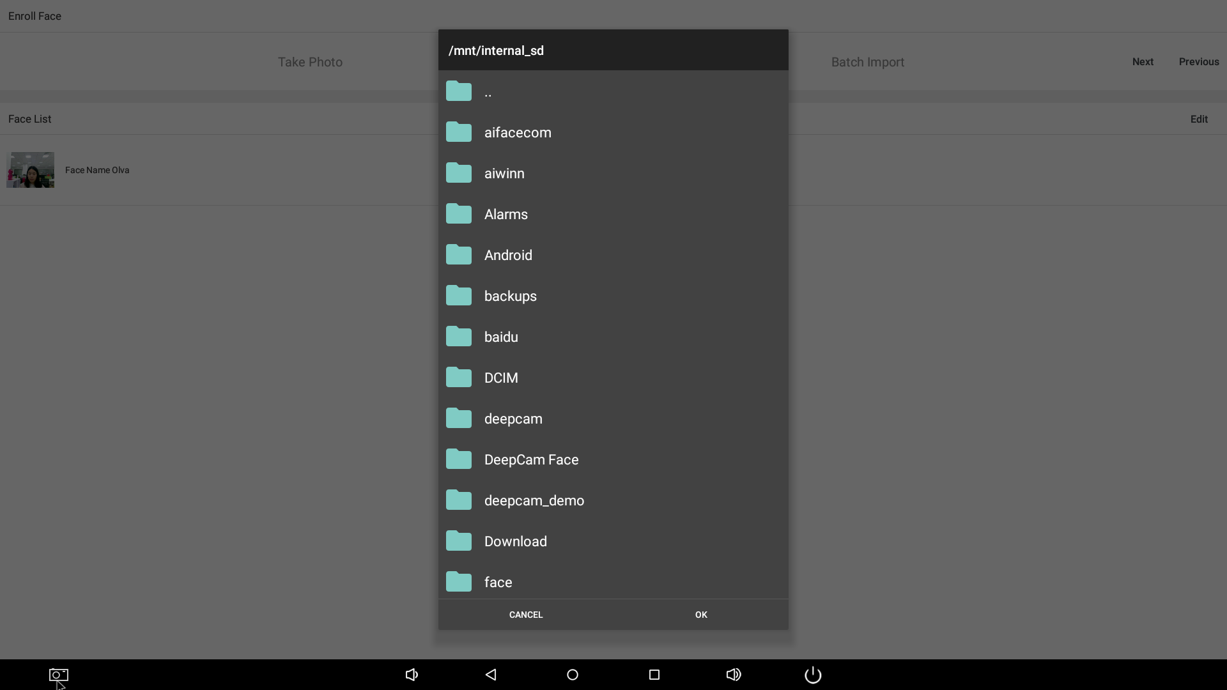
Task: Click the Alarms folder icon
Action: [459, 214]
